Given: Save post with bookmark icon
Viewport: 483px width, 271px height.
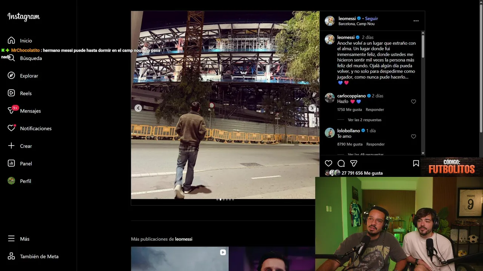Looking at the screenshot, I should point(416,163).
